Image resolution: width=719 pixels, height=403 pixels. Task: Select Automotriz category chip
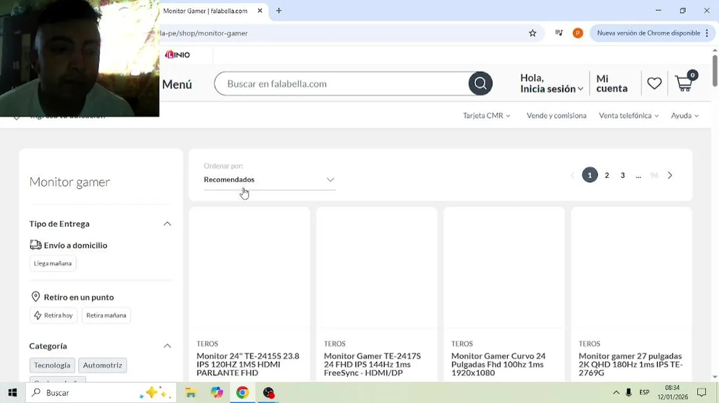tap(102, 365)
